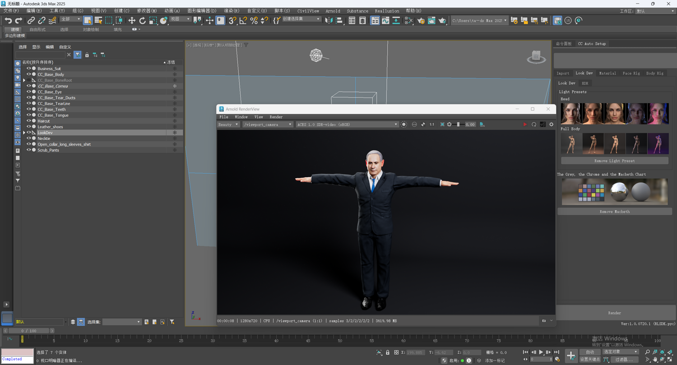Open the Beauty AOV dropdown
677x365 pixels.
click(228, 125)
